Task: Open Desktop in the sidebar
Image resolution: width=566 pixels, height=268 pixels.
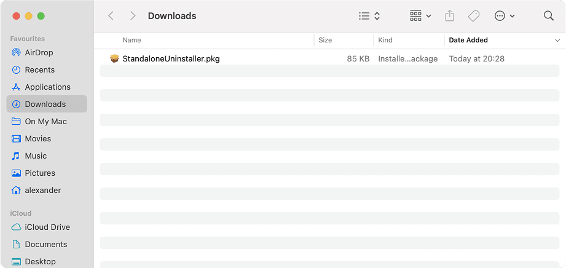Action: click(47, 261)
